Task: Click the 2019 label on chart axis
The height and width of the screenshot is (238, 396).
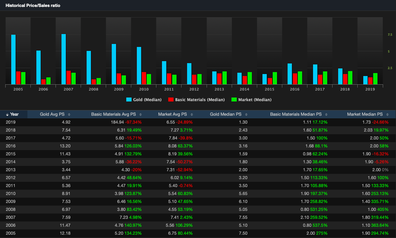Action: [370, 89]
